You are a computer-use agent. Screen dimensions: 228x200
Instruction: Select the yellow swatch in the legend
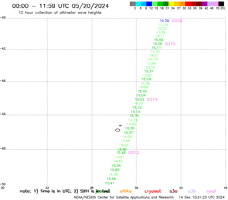pyautogui.click(x=171, y=4)
